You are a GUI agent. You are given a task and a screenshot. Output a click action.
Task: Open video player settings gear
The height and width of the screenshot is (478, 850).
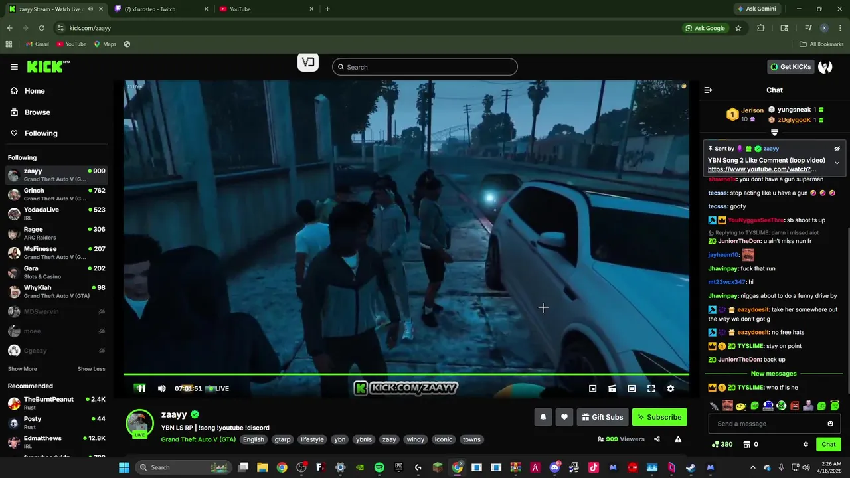pos(671,389)
